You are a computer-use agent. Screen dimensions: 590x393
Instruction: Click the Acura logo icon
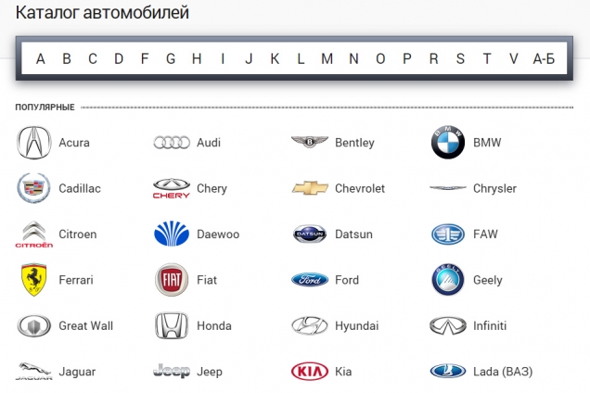(x=34, y=143)
